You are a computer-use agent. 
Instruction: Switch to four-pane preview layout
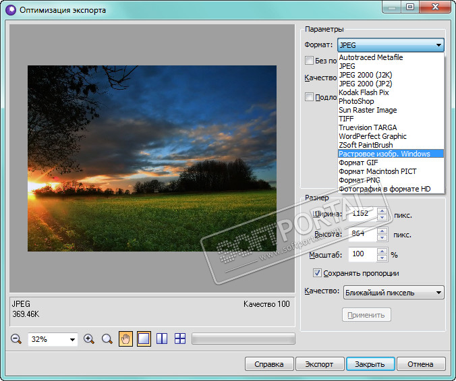pyautogui.click(x=180, y=339)
